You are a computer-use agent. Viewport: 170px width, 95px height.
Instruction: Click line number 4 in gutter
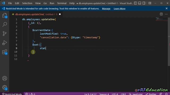[x=16, y=30]
